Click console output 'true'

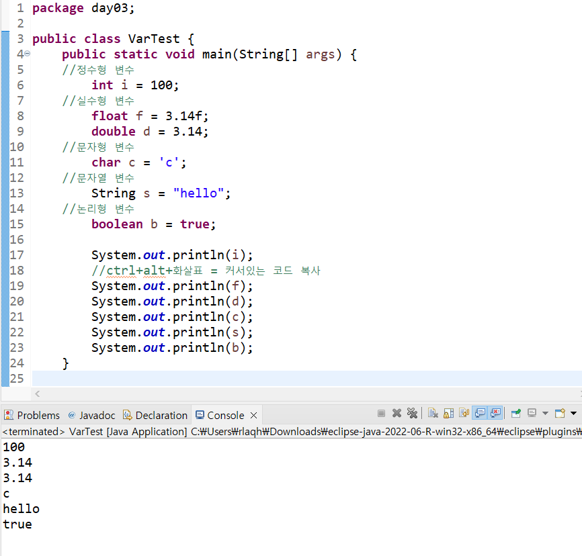point(17,524)
